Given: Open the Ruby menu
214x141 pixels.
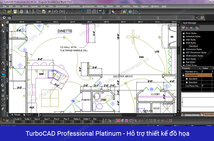Looking at the screenshot, I should coord(135,6).
